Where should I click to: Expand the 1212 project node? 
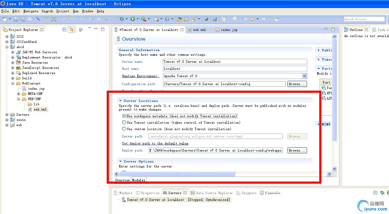(x=7, y=36)
